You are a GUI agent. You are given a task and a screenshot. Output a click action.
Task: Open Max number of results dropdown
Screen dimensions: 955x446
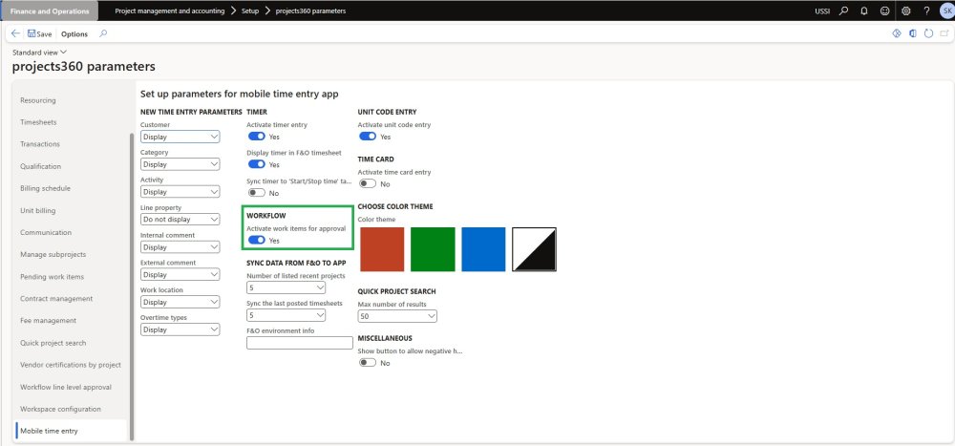pyautogui.click(x=397, y=316)
